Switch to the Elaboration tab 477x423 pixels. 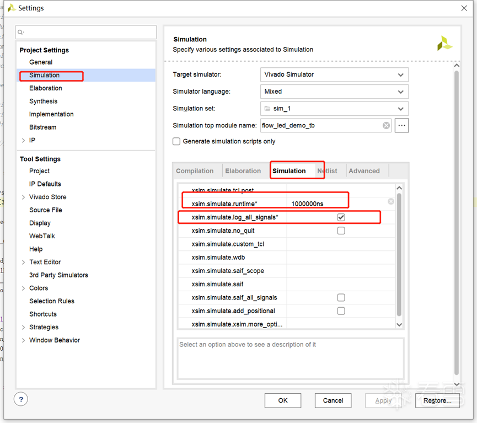243,171
